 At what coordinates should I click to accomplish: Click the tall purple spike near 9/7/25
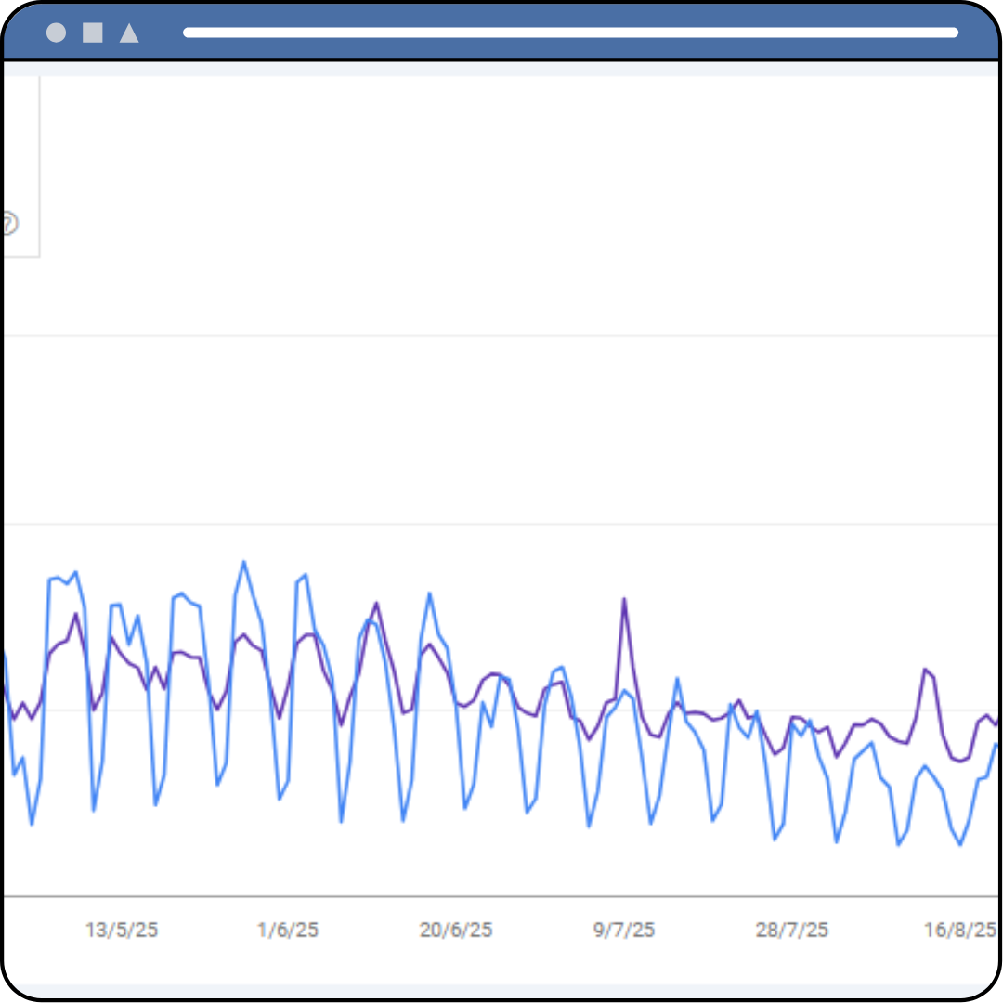[624, 599]
